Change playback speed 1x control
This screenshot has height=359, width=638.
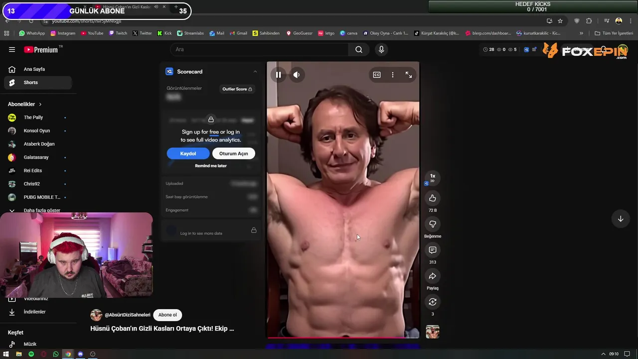coord(433,178)
